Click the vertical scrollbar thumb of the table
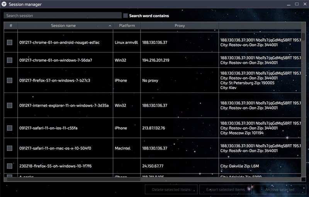This screenshot has width=309, height=197. [303, 37]
